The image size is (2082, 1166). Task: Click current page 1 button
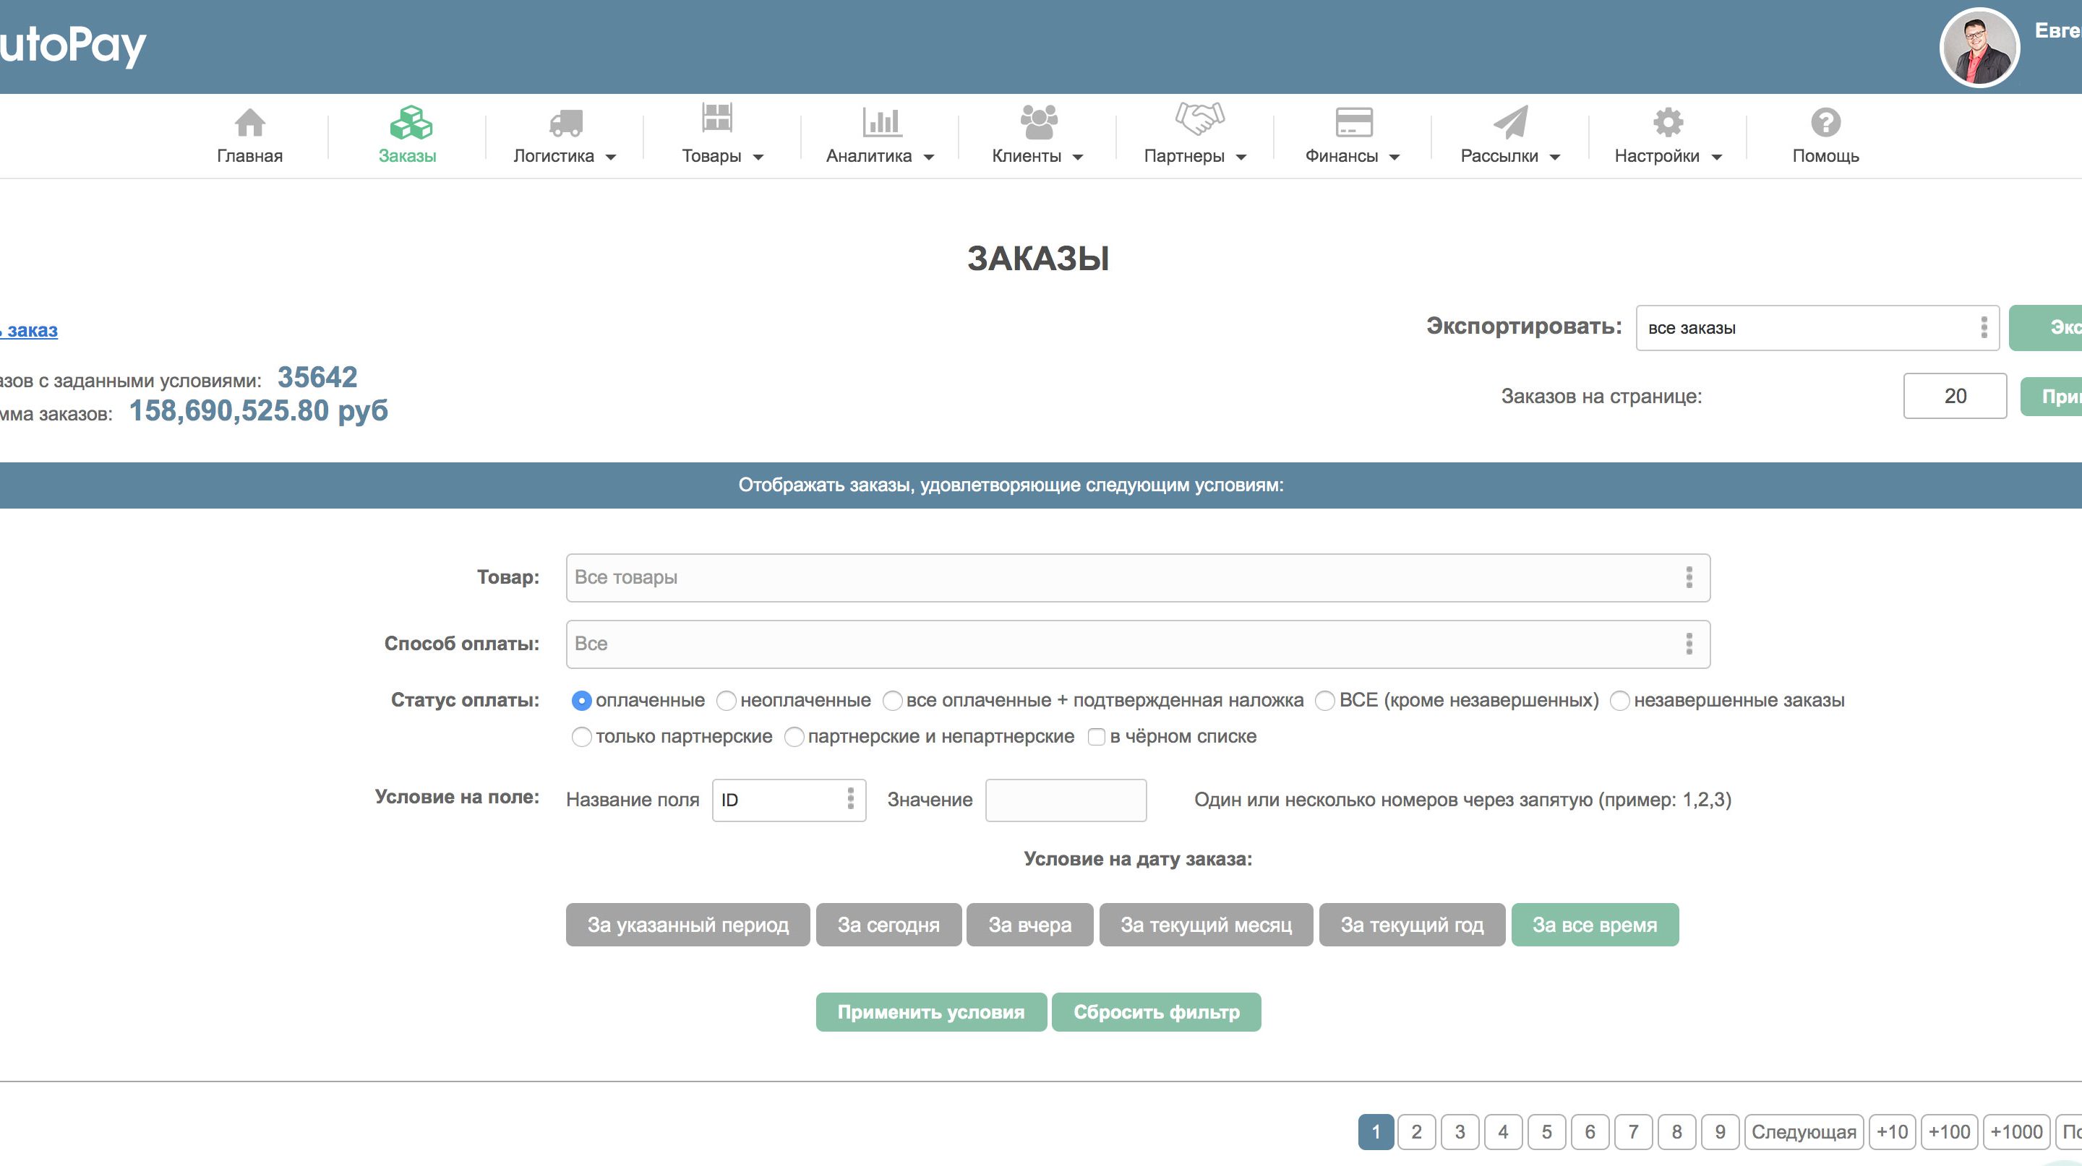pos(1376,1132)
